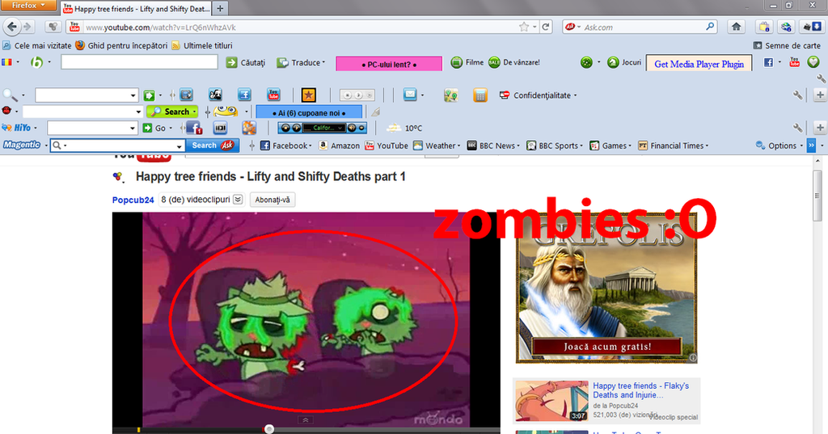
Task: Click the Ai (6) cupoane noi banner
Action: [309, 112]
